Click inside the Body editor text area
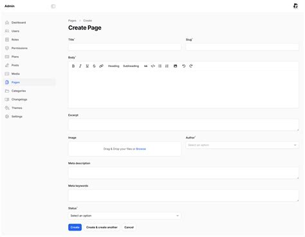Screen dimensions: 305x237 pyautogui.click(x=183, y=89)
